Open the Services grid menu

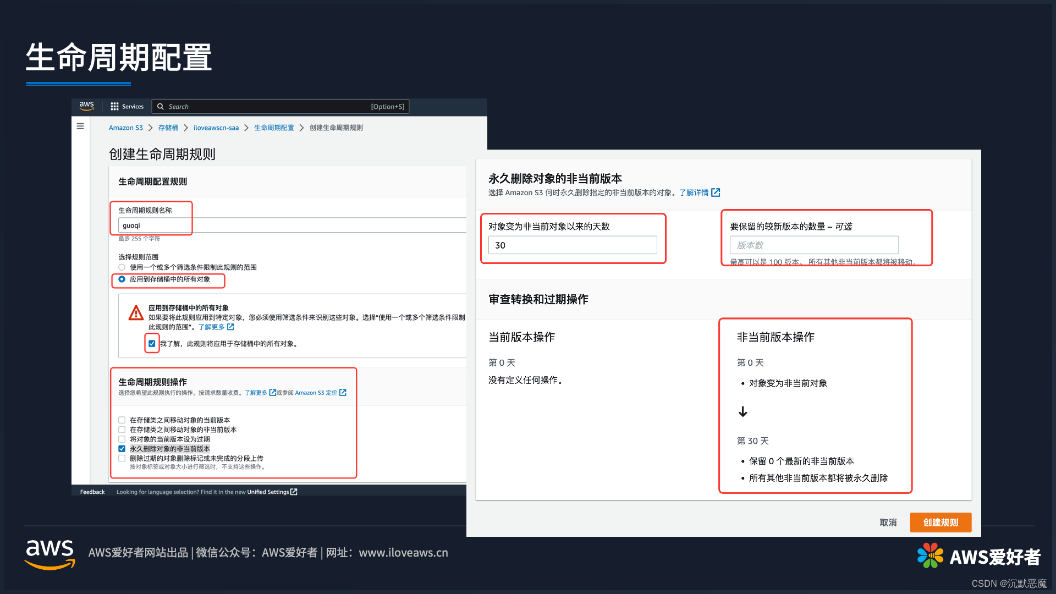(114, 107)
